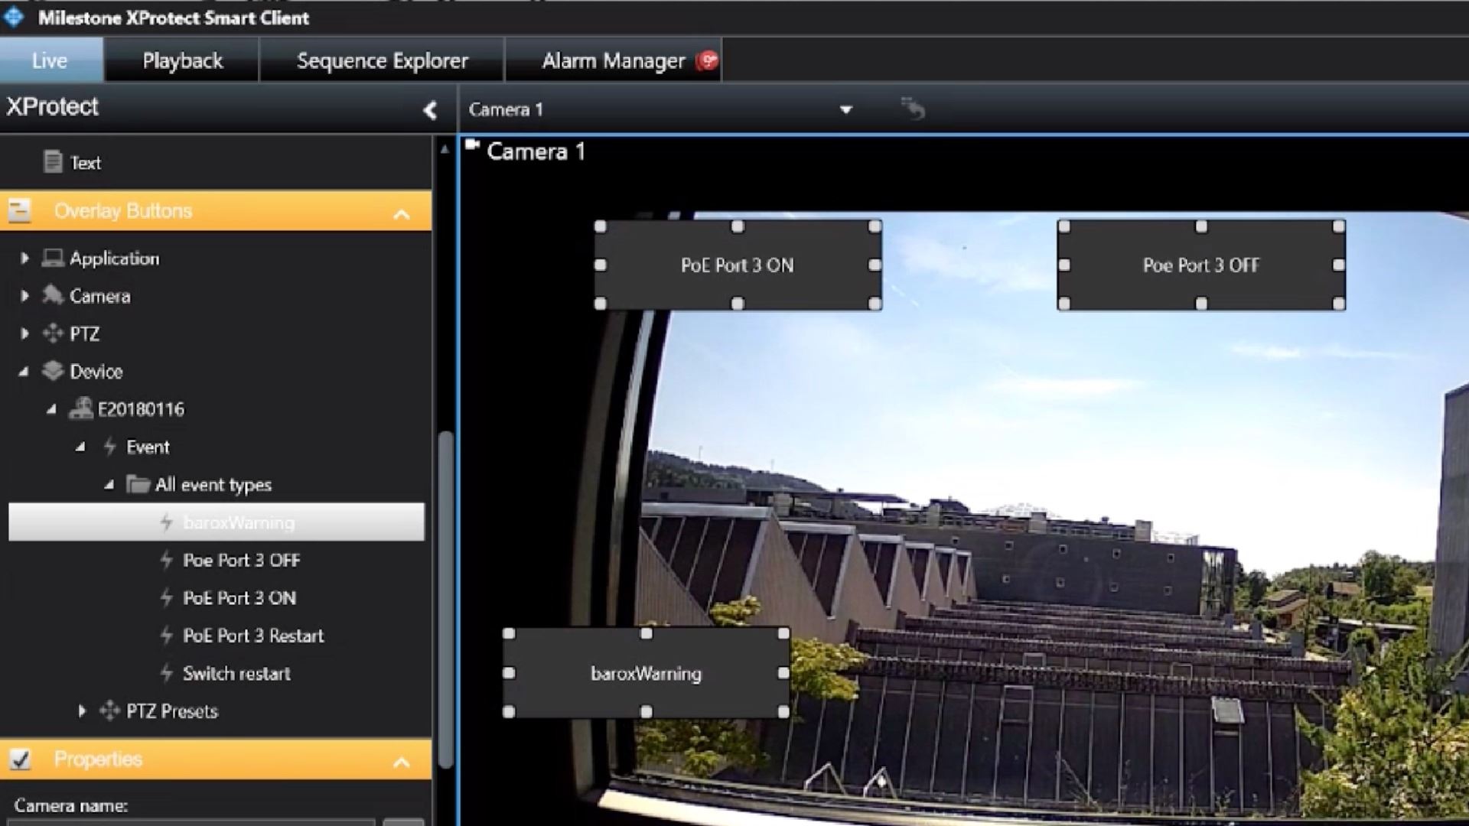Open the Camera 1 view dropdown
This screenshot has height=826, width=1469.
[x=845, y=109]
